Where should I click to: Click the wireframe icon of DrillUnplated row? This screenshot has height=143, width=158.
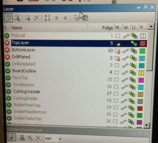click(125, 65)
